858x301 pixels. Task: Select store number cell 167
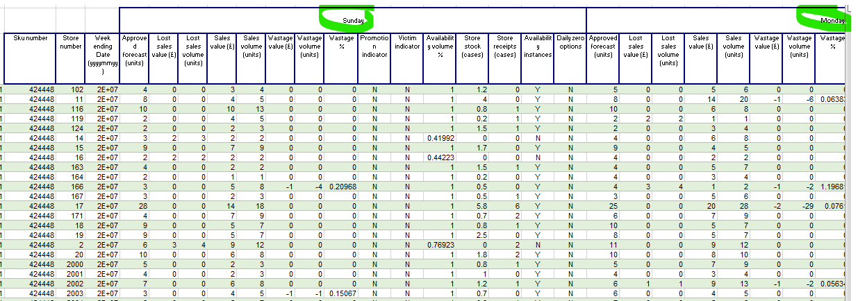point(69,196)
